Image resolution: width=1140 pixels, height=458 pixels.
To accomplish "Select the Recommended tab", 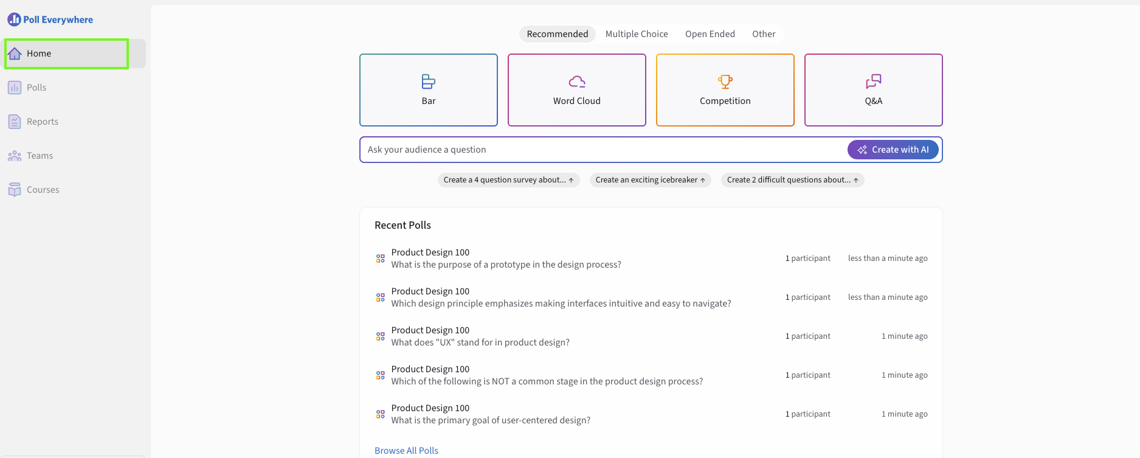I will pos(557,34).
